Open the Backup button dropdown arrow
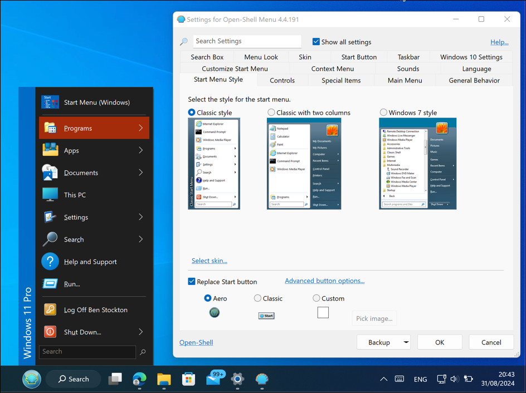The image size is (526, 393). pyautogui.click(x=406, y=342)
